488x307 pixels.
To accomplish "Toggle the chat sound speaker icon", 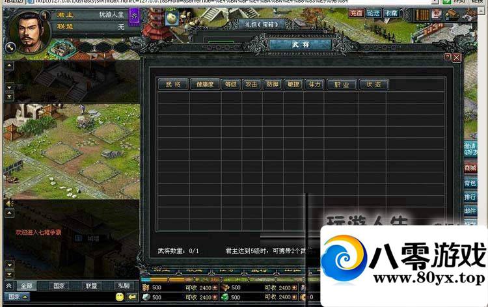I will pyautogui.click(x=9, y=203).
